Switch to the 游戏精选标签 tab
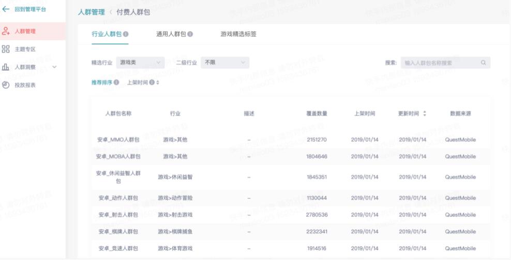The width and height of the screenshot is (511, 260). [238, 34]
